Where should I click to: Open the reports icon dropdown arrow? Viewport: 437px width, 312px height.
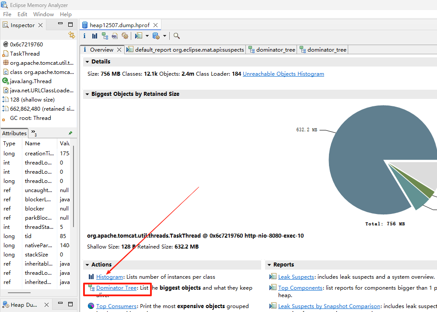click(147, 36)
